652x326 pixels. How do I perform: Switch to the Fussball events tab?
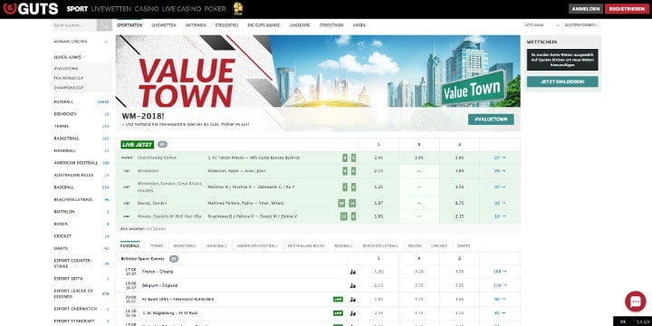click(x=130, y=246)
